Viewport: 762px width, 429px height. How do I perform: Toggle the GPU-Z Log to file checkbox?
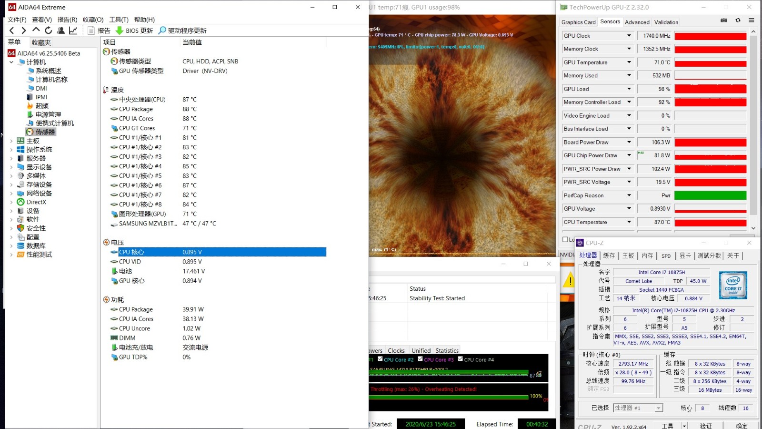(x=565, y=239)
